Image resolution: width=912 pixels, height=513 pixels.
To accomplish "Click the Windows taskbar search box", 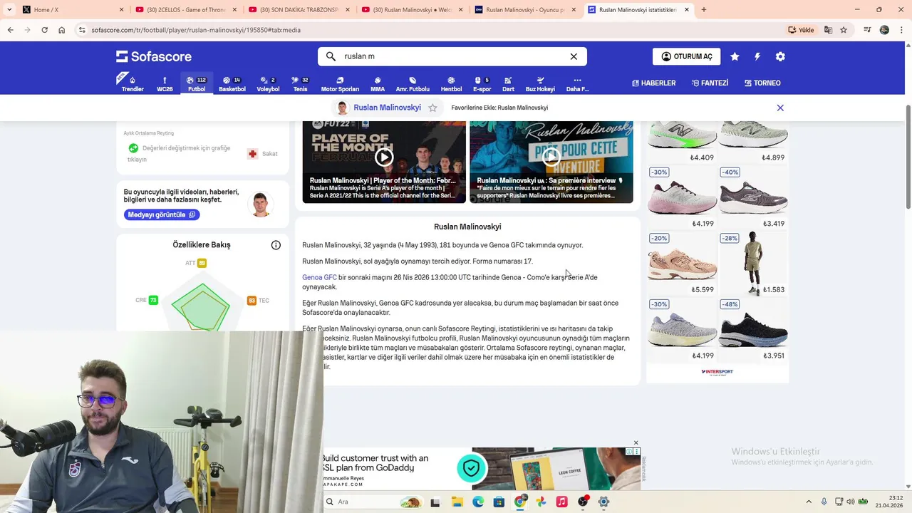I will coord(373,502).
